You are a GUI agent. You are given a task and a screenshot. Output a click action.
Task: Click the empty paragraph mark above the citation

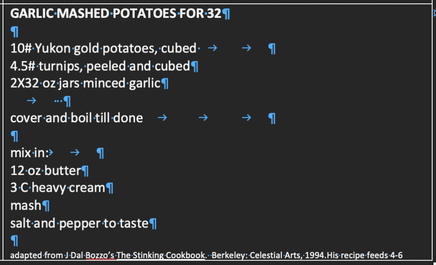pos(14,241)
